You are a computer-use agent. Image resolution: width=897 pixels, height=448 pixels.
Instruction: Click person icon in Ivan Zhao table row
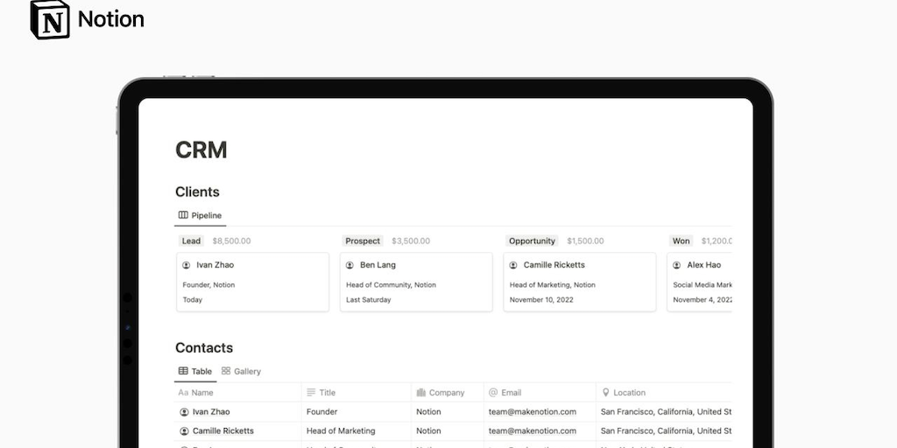click(x=184, y=412)
